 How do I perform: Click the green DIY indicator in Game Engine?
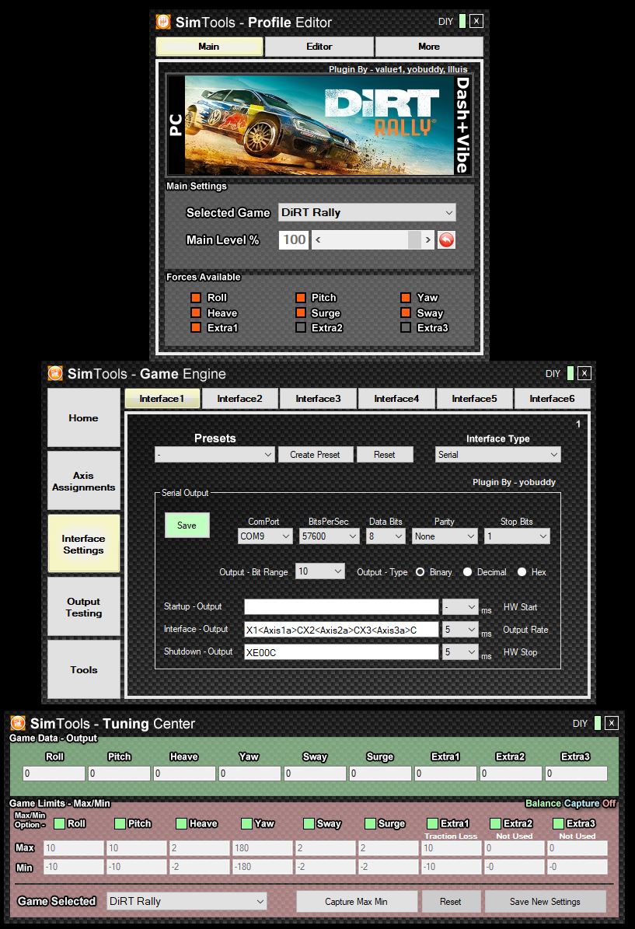pos(570,373)
